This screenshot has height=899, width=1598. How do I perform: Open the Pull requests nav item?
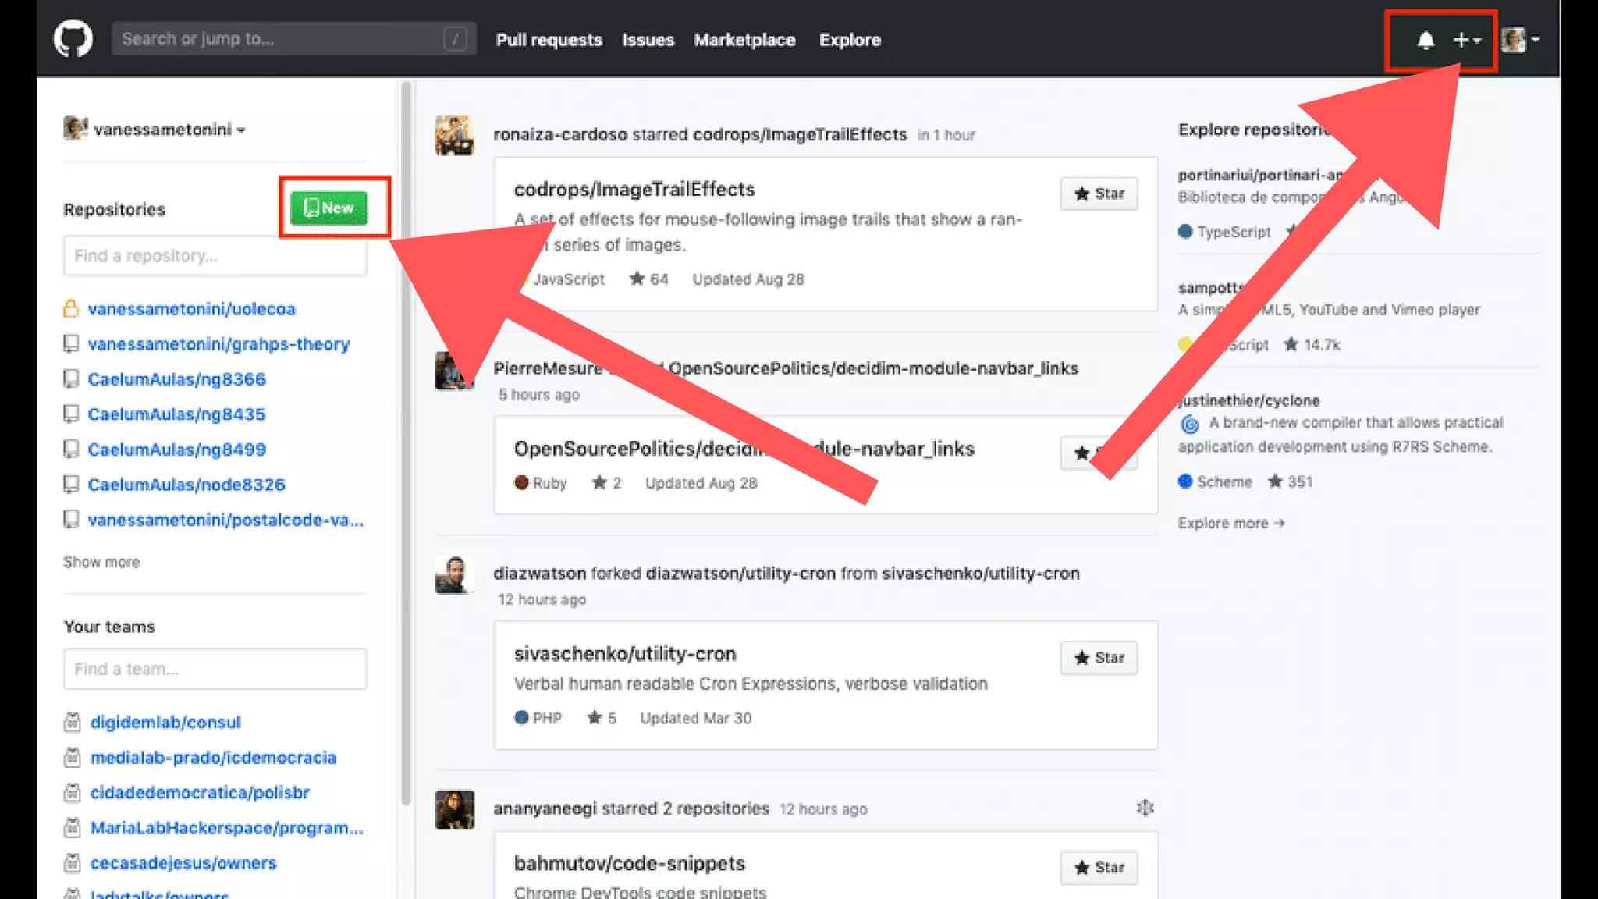click(549, 40)
